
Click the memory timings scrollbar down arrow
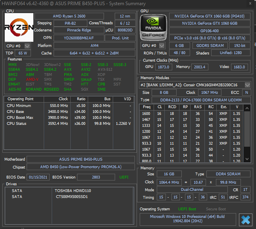[247, 159]
